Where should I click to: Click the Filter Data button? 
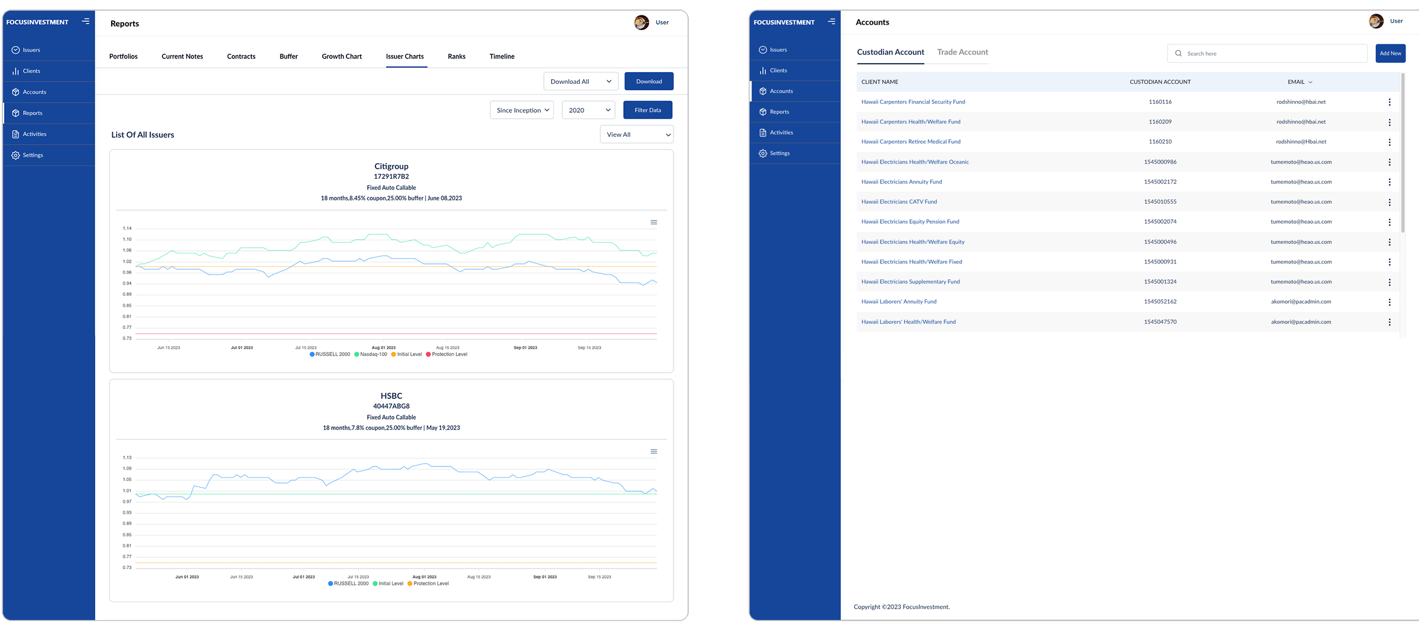[x=647, y=110]
